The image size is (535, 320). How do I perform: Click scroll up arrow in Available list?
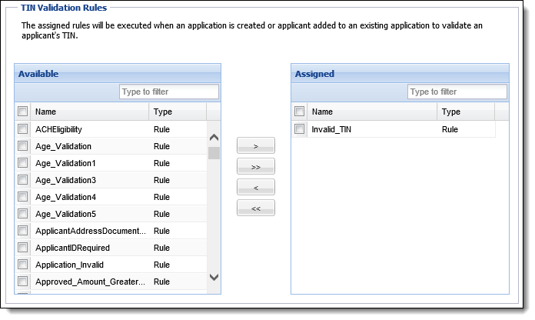pos(214,138)
